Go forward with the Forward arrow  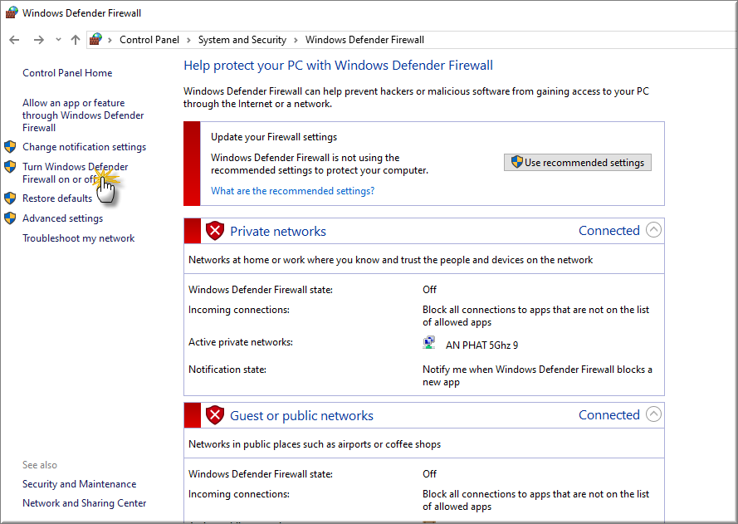click(38, 40)
